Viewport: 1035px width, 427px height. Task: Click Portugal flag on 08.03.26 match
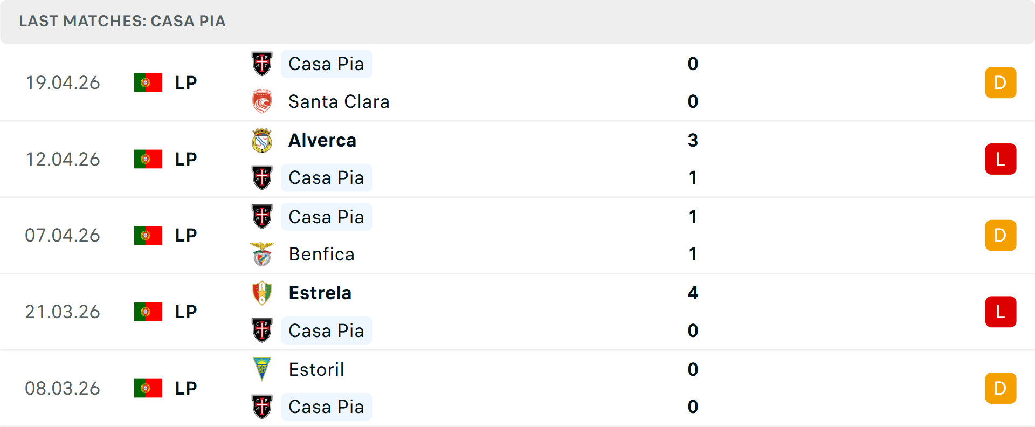coord(148,388)
